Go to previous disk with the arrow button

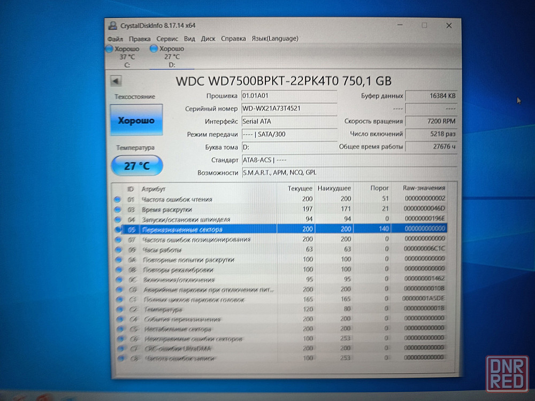pos(116,81)
